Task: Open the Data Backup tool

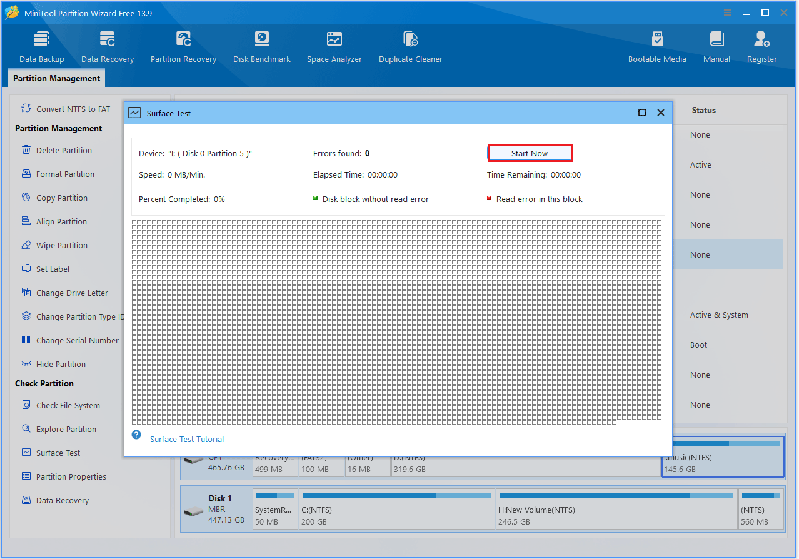Action: tap(42, 47)
